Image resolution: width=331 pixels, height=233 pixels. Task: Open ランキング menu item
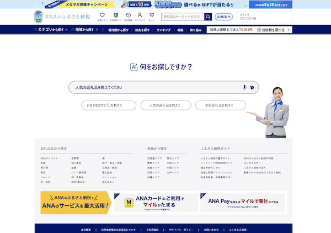click(164, 30)
